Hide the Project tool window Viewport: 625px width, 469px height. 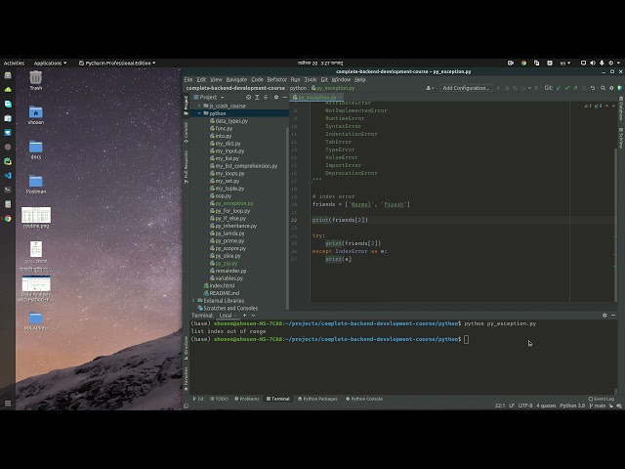pos(284,98)
